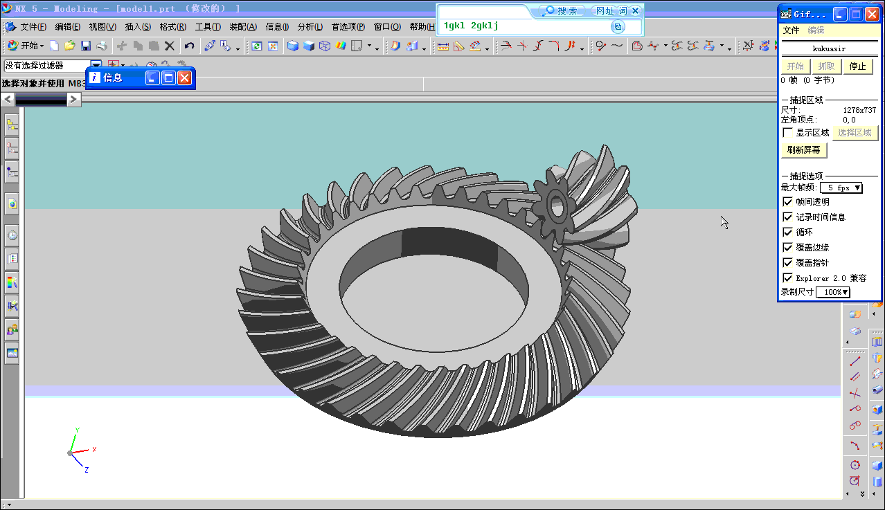Select the measure distance ruler tool
This screenshot has height=510, width=885.
[x=443, y=46]
